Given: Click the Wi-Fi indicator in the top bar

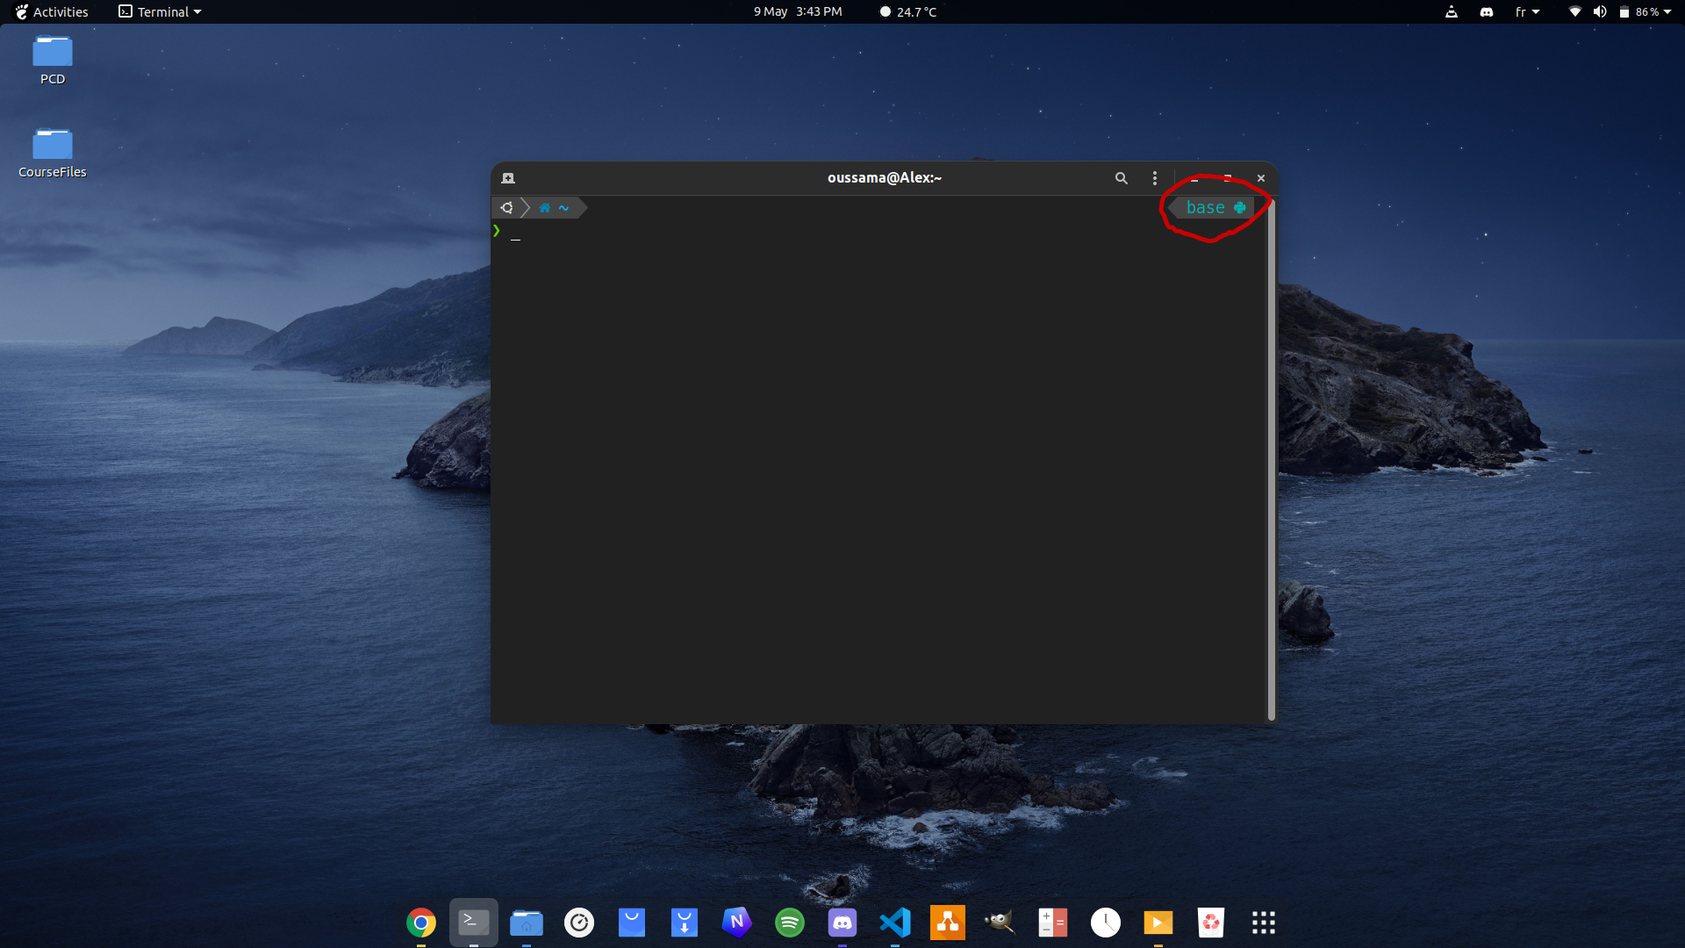Looking at the screenshot, I should point(1575,11).
